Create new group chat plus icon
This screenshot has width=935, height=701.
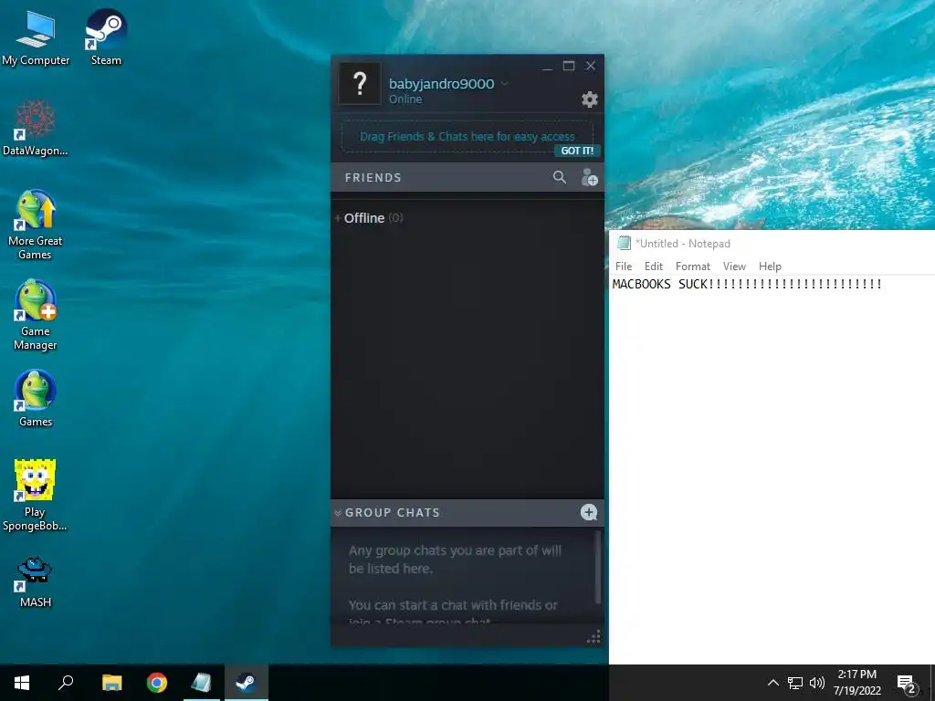point(589,512)
